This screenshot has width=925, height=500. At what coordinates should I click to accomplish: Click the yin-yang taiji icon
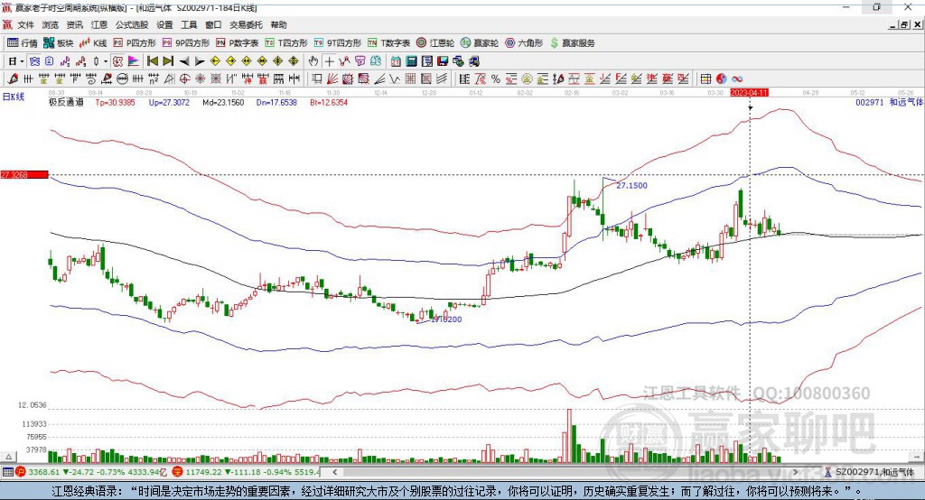[x=721, y=79]
